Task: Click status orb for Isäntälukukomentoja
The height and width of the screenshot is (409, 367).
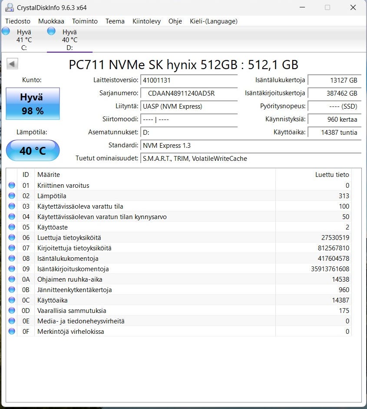Action: (x=12, y=258)
